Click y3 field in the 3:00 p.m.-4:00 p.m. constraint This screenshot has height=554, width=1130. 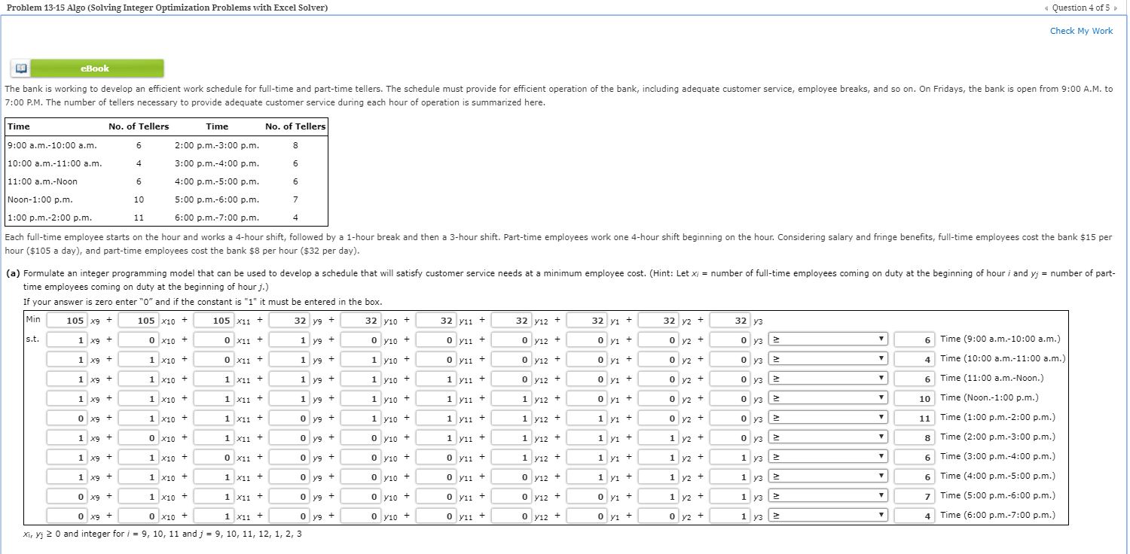[730, 457]
